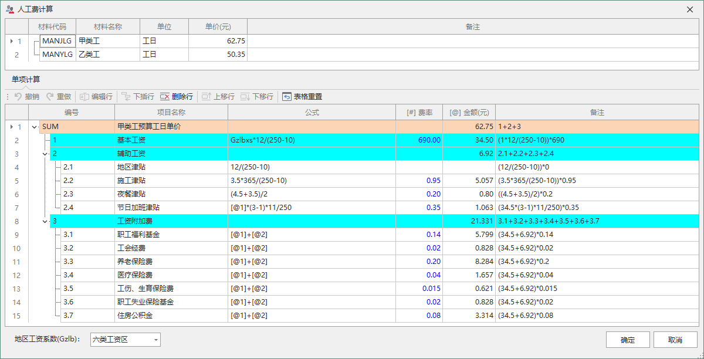The image size is (704, 359).
Task: Confirm with the 确定 button
Action: [x=628, y=340]
